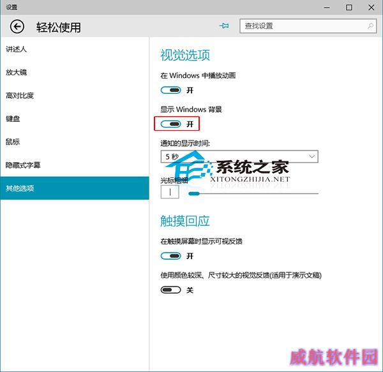This screenshot has height=372, width=383.
Task: Go back with the back arrow button
Action: 17,26
